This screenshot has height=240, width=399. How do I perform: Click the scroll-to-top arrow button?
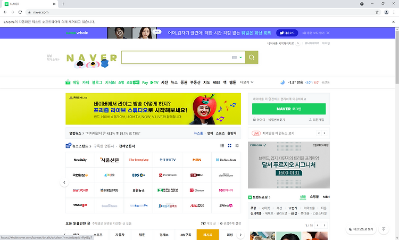tap(384, 229)
